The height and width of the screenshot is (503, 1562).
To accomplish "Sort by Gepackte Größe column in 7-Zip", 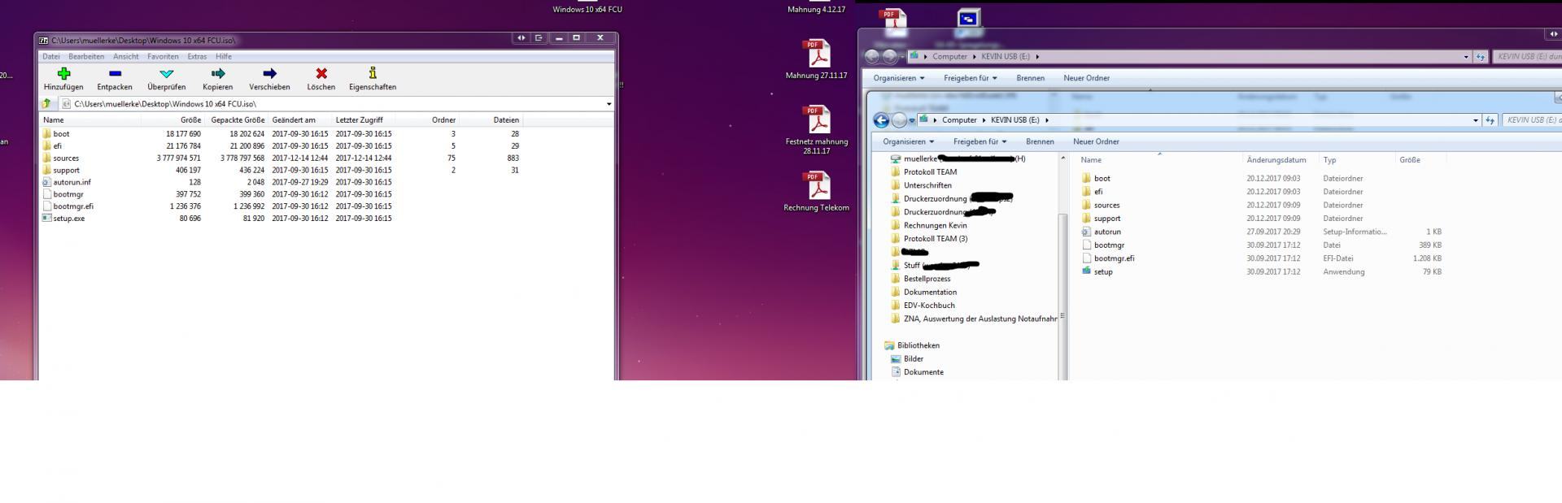I will click(237, 120).
